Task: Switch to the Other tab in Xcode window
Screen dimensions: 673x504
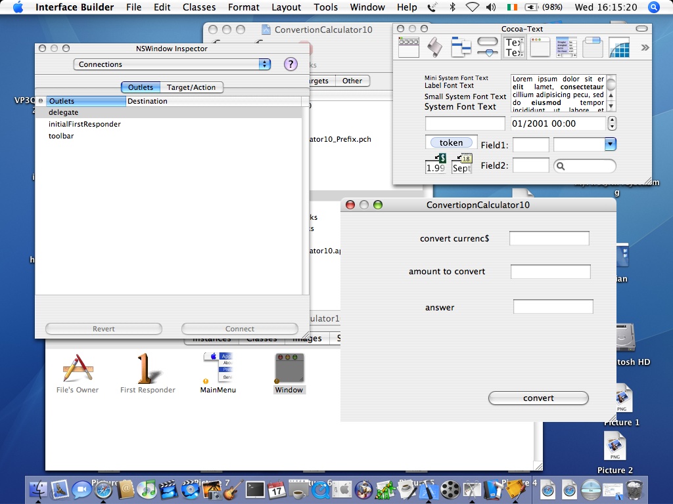Action: 352,81
